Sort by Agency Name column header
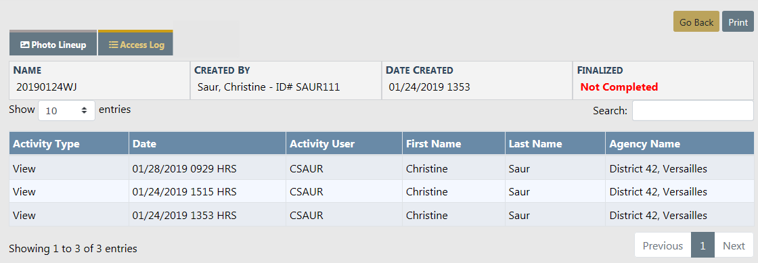 tap(679, 144)
